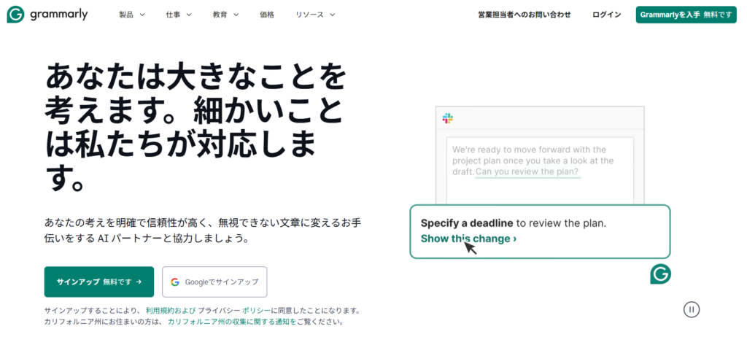This screenshot has height=364, width=747.
Task: Expand the リソース dropdown menu
Action: [315, 15]
